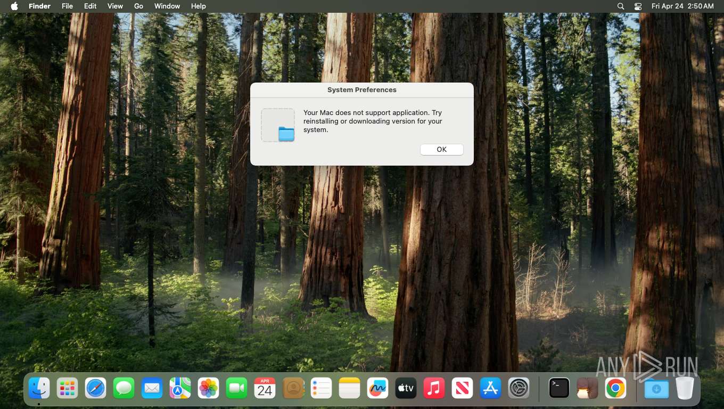
Task: Launch Freeform from the Dock
Action: click(377, 388)
